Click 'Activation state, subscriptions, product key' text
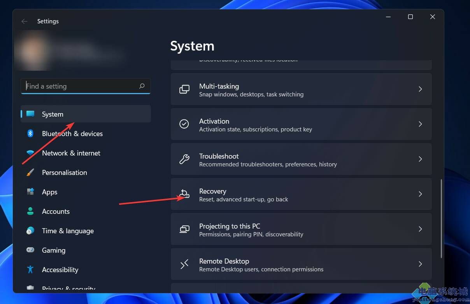Screen dimensions: 470x304 (256, 129)
